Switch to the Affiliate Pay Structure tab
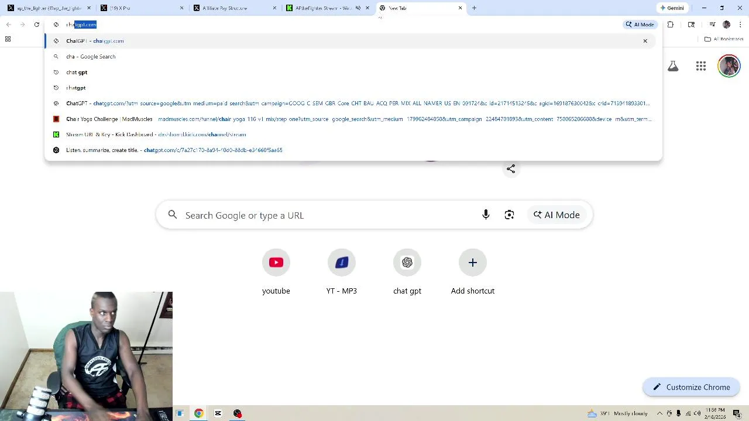The image size is (749, 421). (x=234, y=8)
